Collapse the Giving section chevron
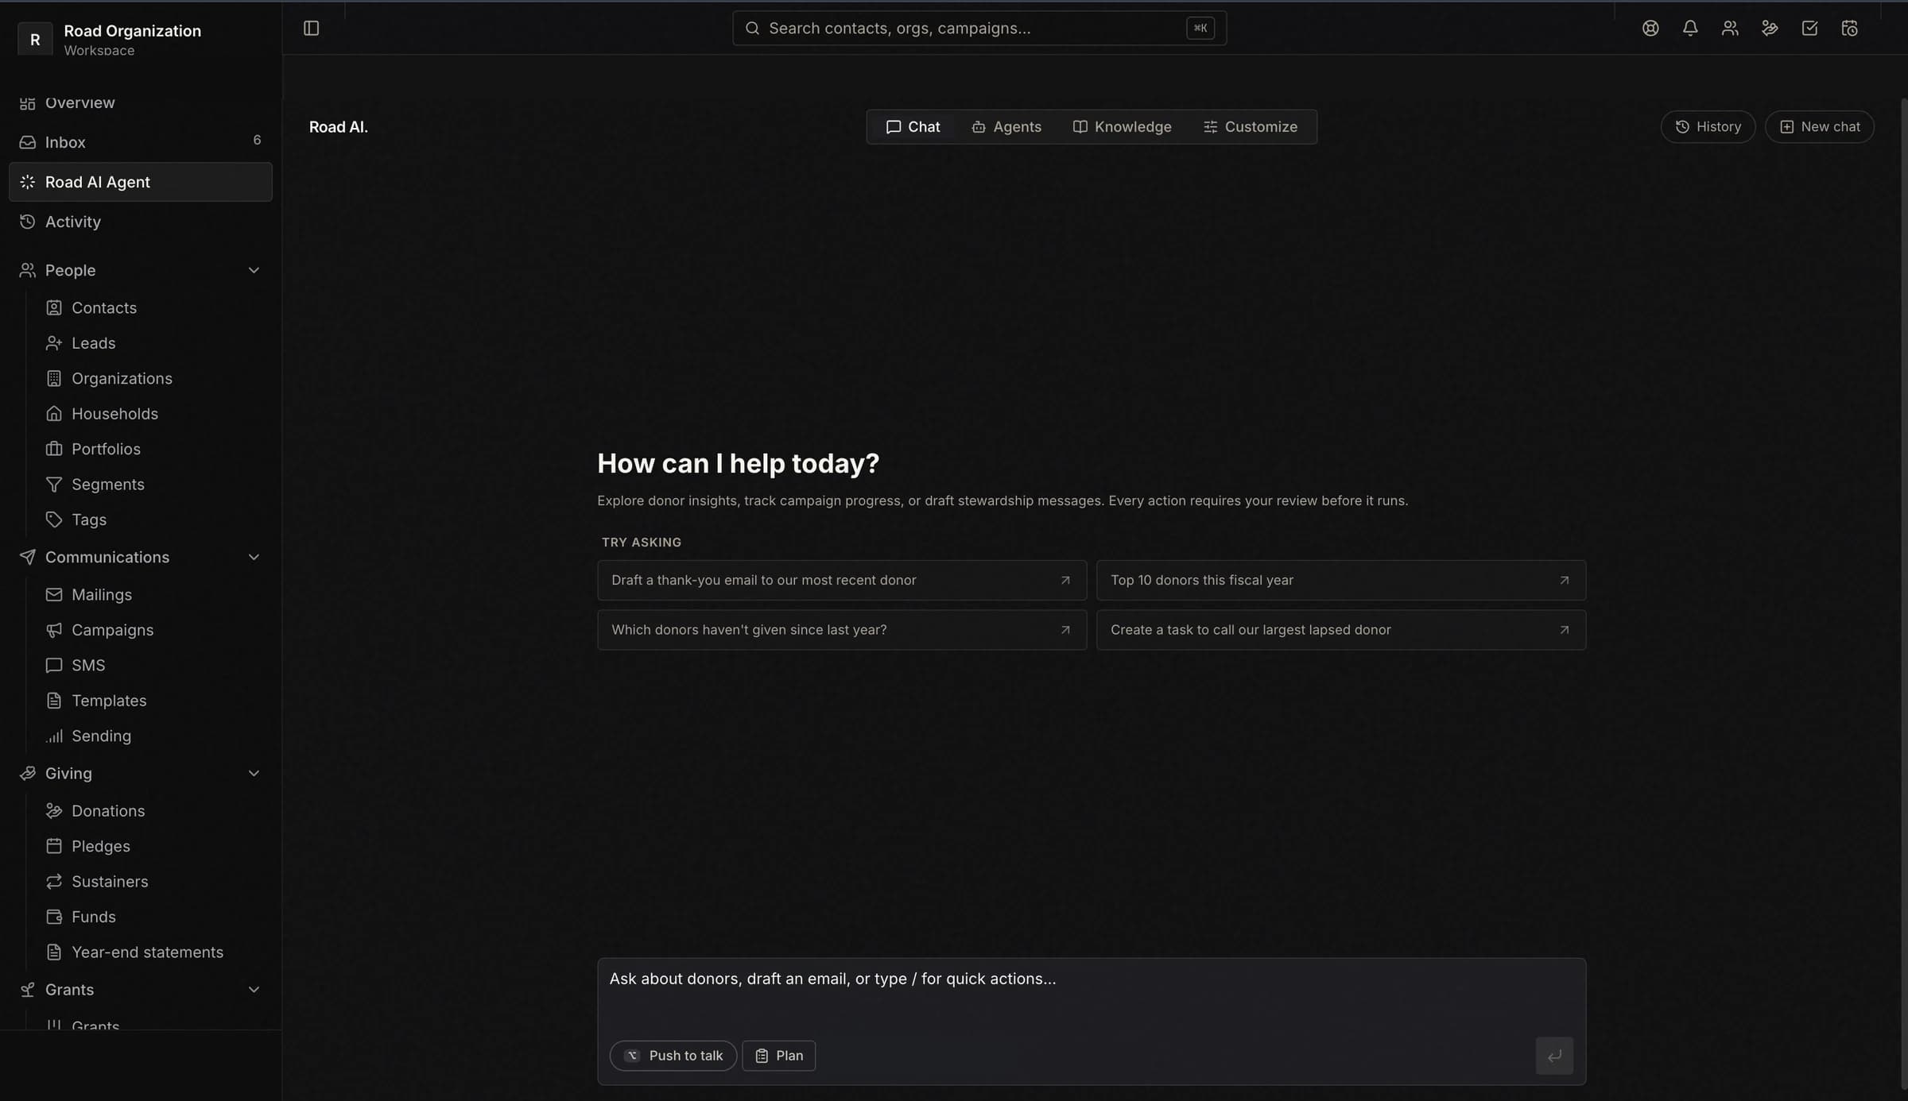This screenshot has height=1101, width=1908. tap(254, 774)
